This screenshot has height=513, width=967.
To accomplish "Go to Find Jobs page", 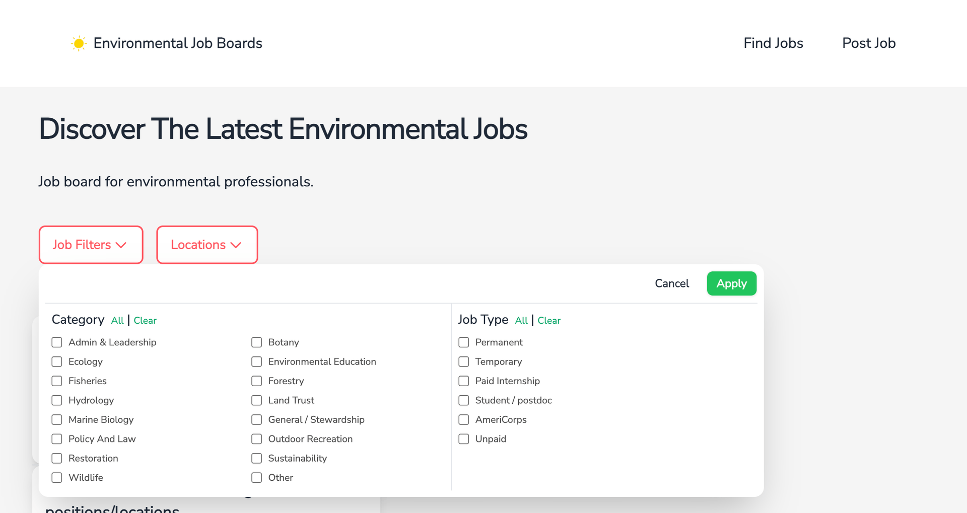I will (x=773, y=43).
